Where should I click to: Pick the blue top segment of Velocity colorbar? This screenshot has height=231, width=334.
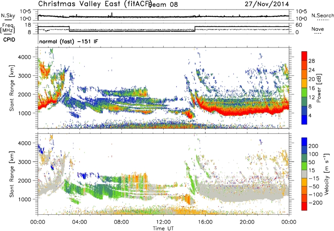click(304, 142)
